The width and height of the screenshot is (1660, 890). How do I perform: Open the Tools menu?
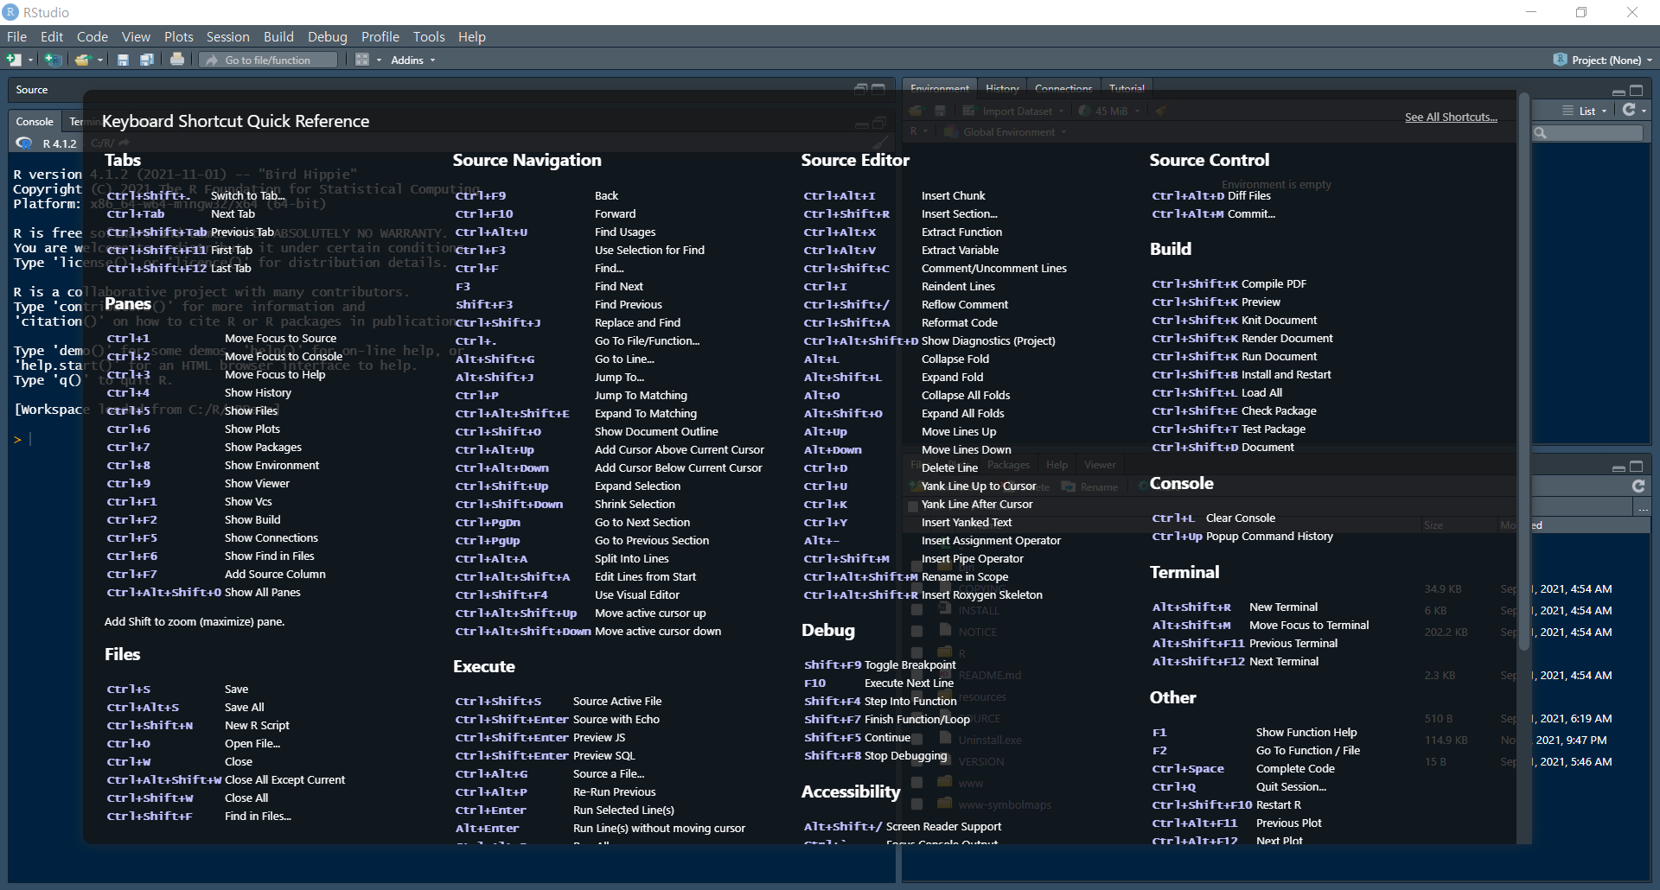click(428, 36)
